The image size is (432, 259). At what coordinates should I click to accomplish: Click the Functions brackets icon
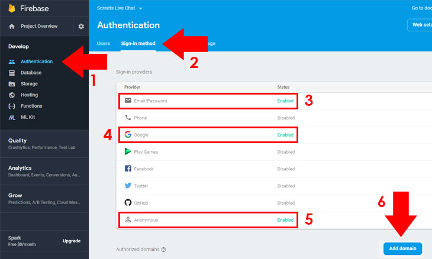[x=12, y=106]
